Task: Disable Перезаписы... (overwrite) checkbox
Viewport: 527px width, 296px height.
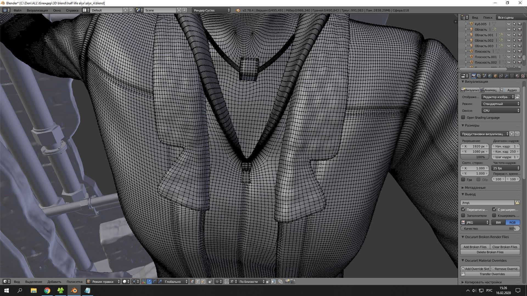Action: coord(463,209)
